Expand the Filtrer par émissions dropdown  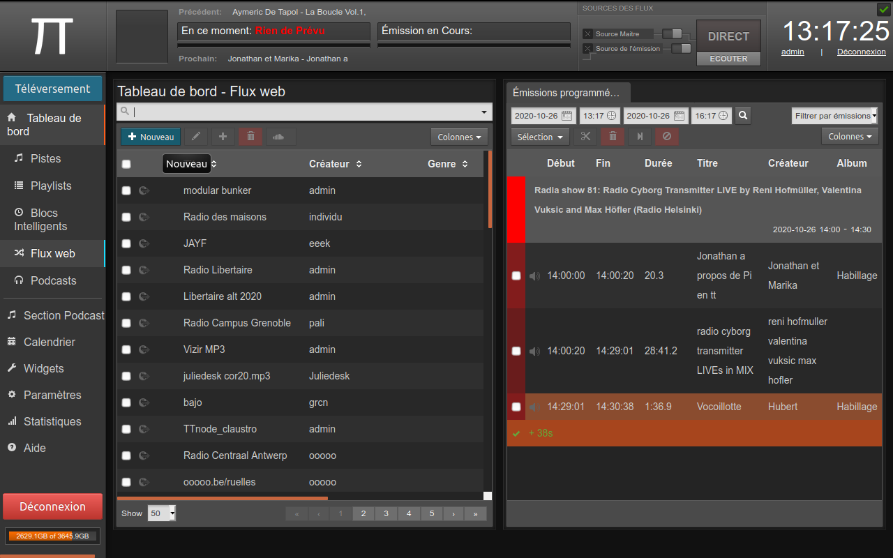pos(834,116)
